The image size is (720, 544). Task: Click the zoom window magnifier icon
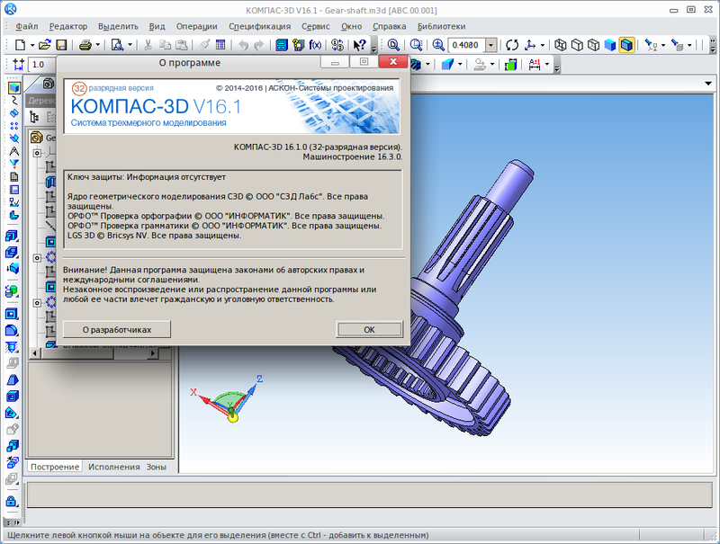(x=416, y=45)
